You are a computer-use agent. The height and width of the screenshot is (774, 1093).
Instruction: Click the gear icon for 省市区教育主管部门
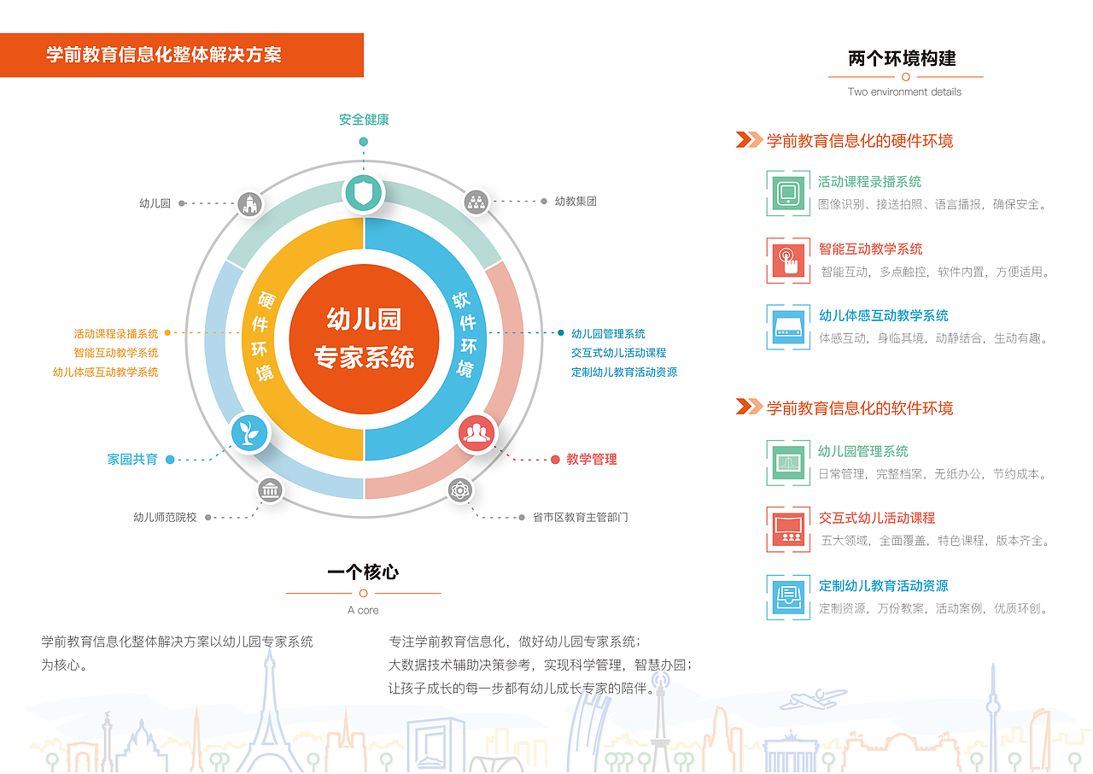tap(460, 489)
